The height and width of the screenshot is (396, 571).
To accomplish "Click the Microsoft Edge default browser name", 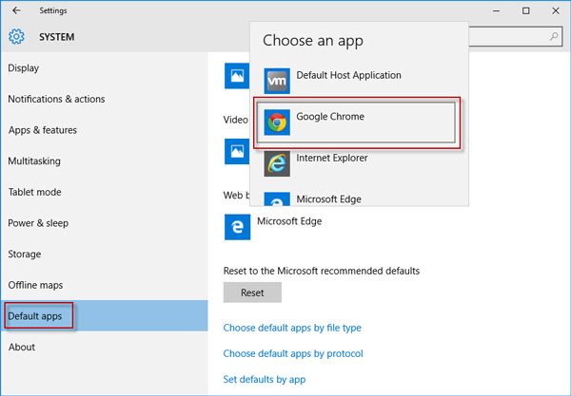I will (x=289, y=221).
